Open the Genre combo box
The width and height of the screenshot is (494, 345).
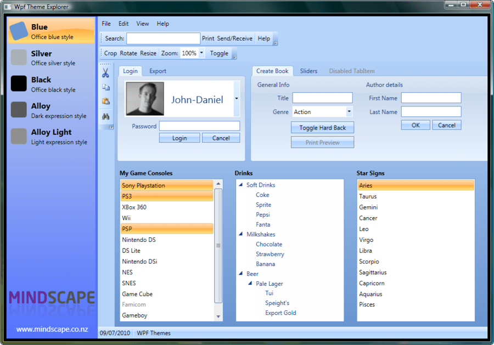[x=349, y=112]
